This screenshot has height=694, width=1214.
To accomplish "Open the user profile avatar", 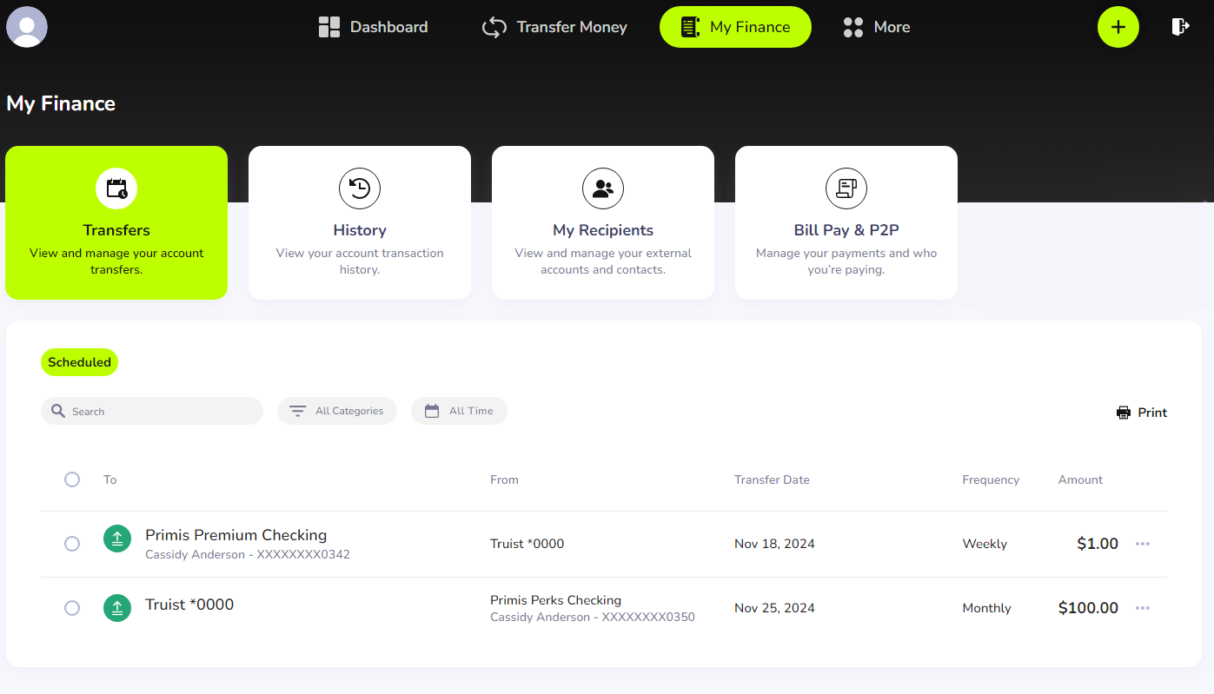I will 27,27.
